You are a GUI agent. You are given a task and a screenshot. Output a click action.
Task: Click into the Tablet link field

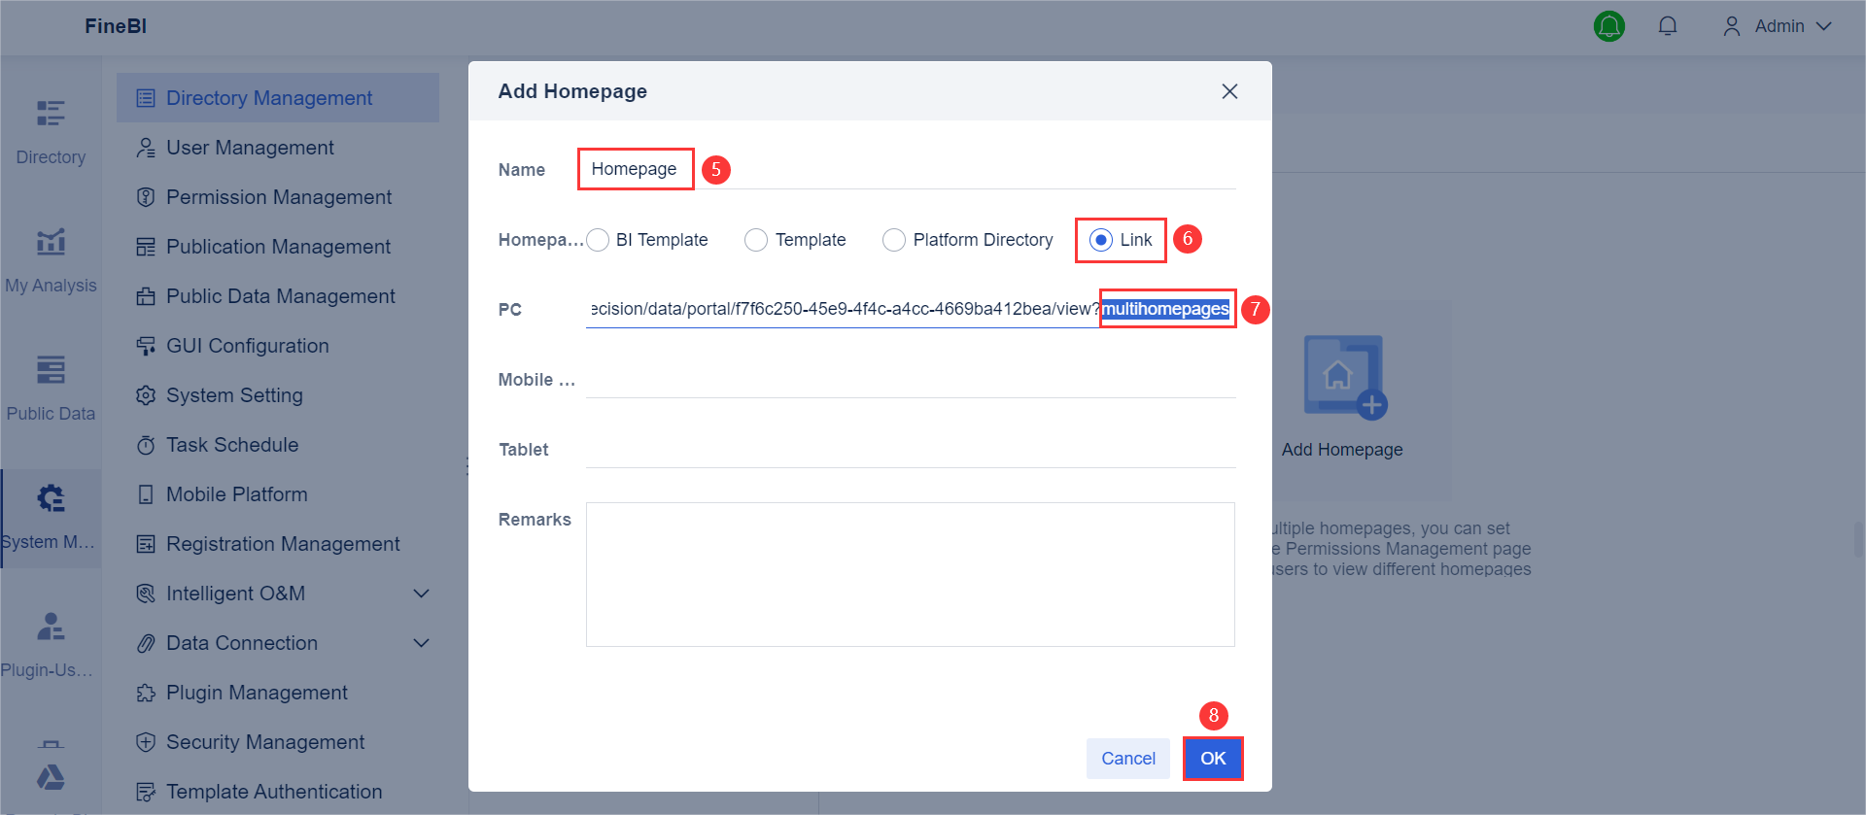tap(911, 449)
